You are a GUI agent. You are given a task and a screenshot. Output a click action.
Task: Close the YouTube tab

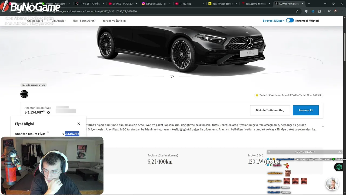(x=203, y=4)
